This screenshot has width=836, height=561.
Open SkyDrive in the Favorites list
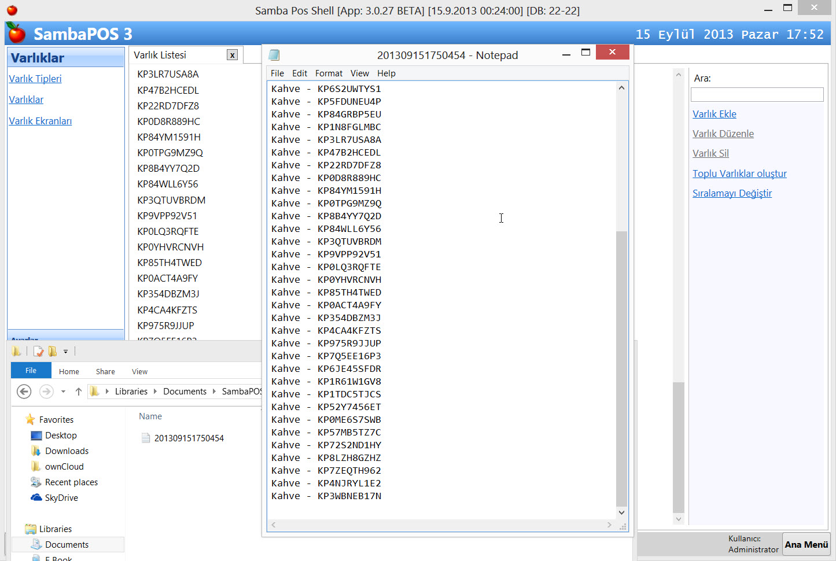[61, 498]
